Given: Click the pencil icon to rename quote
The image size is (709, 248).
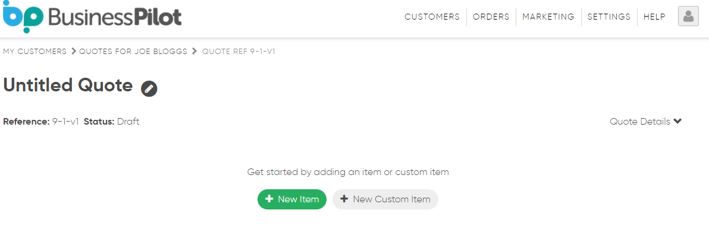Looking at the screenshot, I should (x=149, y=89).
